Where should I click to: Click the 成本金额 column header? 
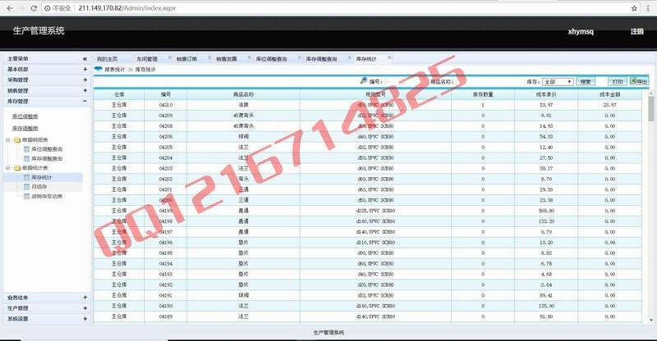(609, 94)
